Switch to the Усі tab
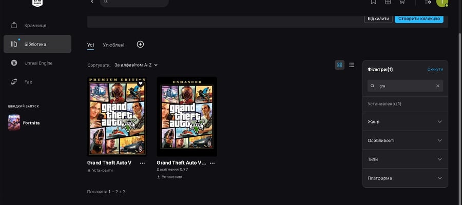The width and height of the screenshot is (462, 205). click(90, 45)
